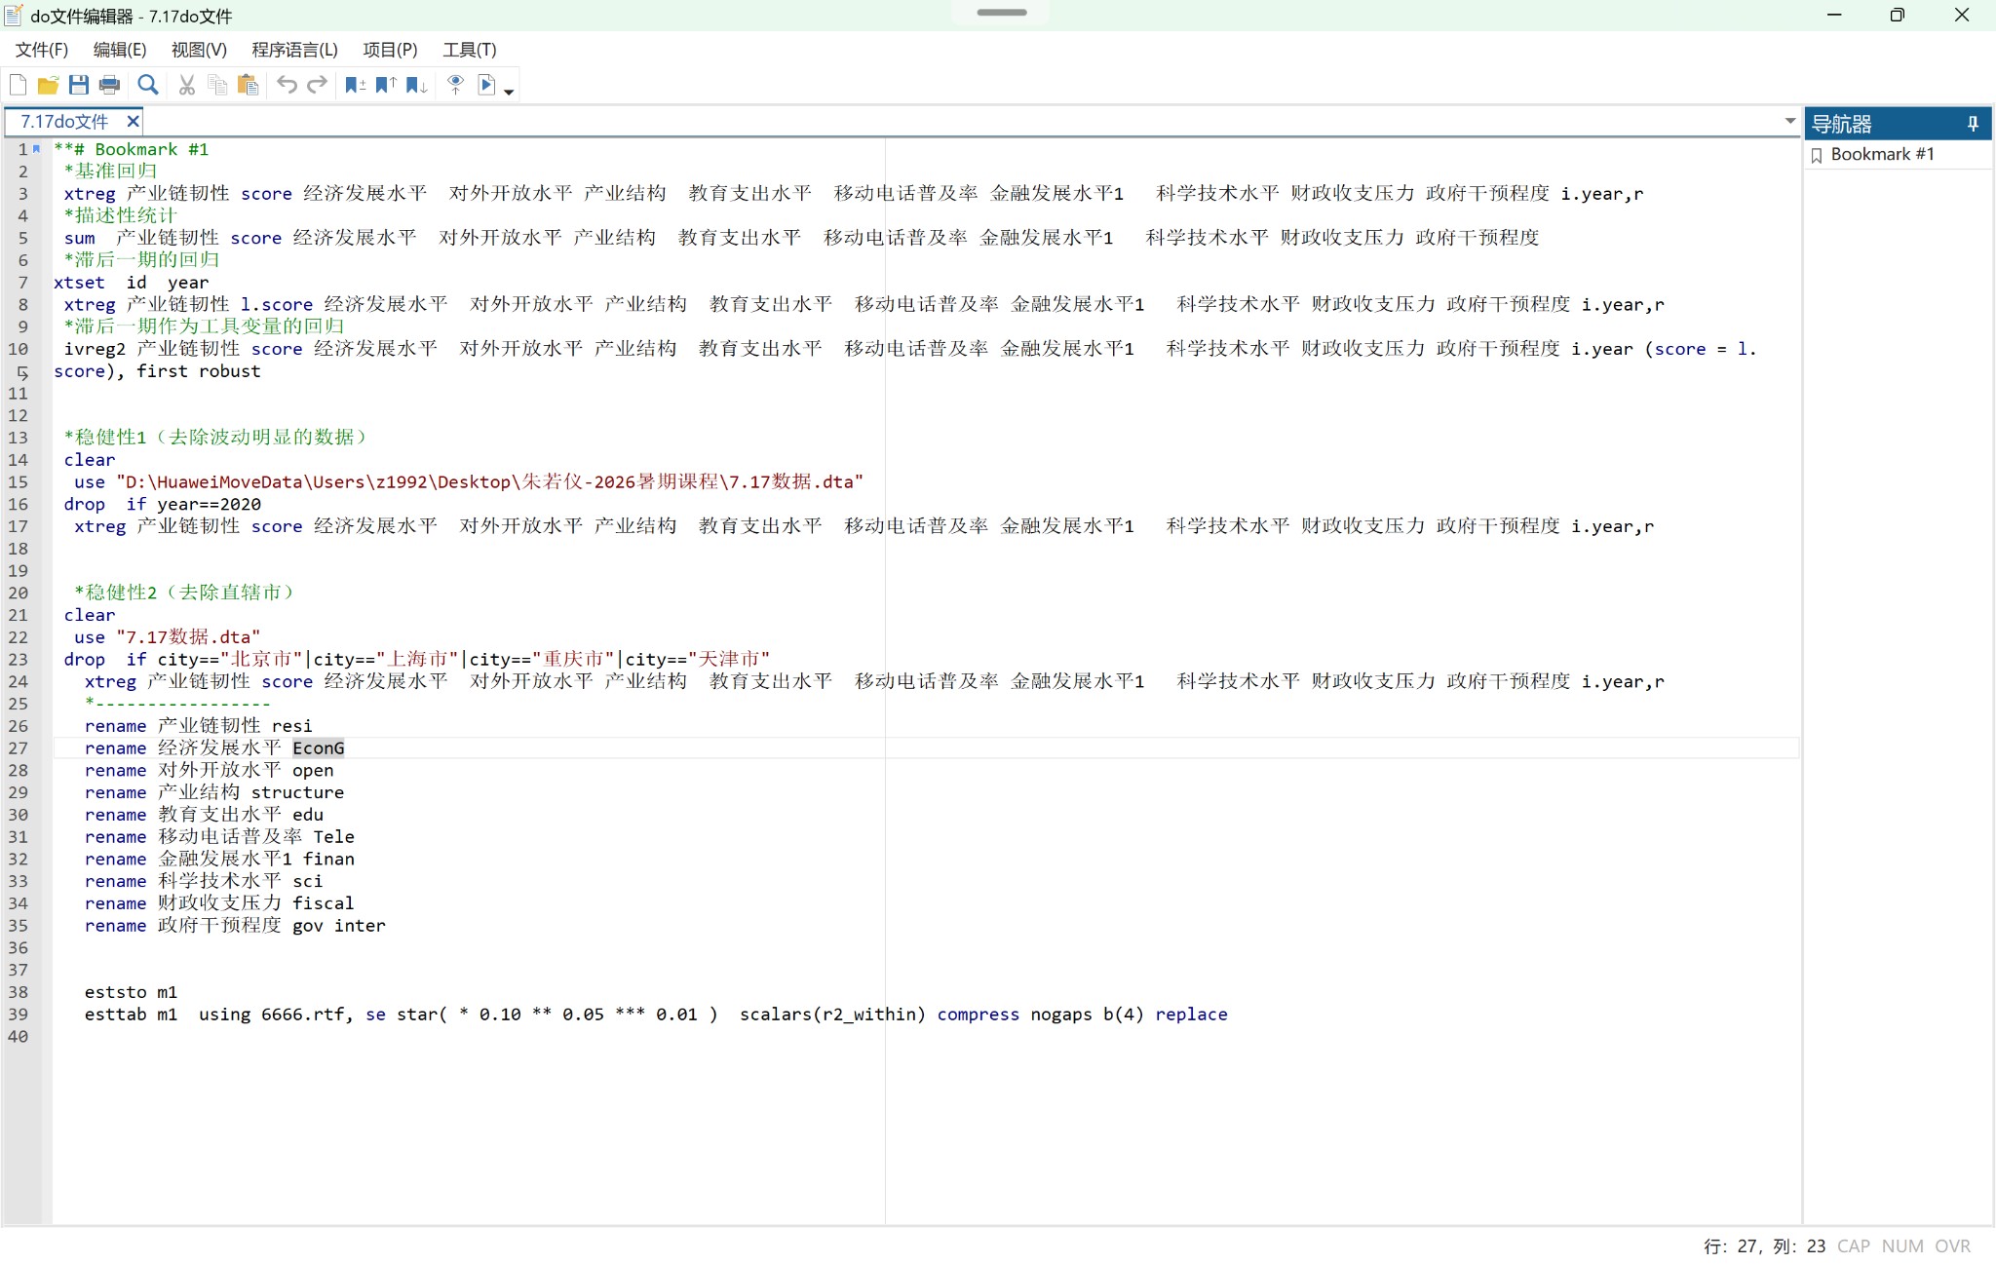Viewport: 1996px width, 1264px height.
Task: Click the OVR indicator in the status bar
Action: [x=1952, y=1246]
